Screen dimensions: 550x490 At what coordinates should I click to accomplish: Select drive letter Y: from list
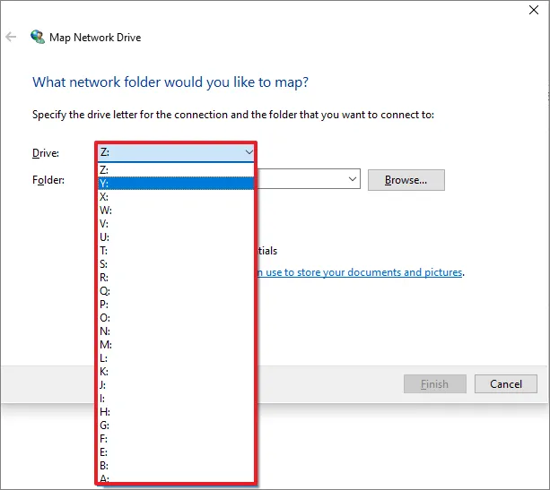coord(175,183)
